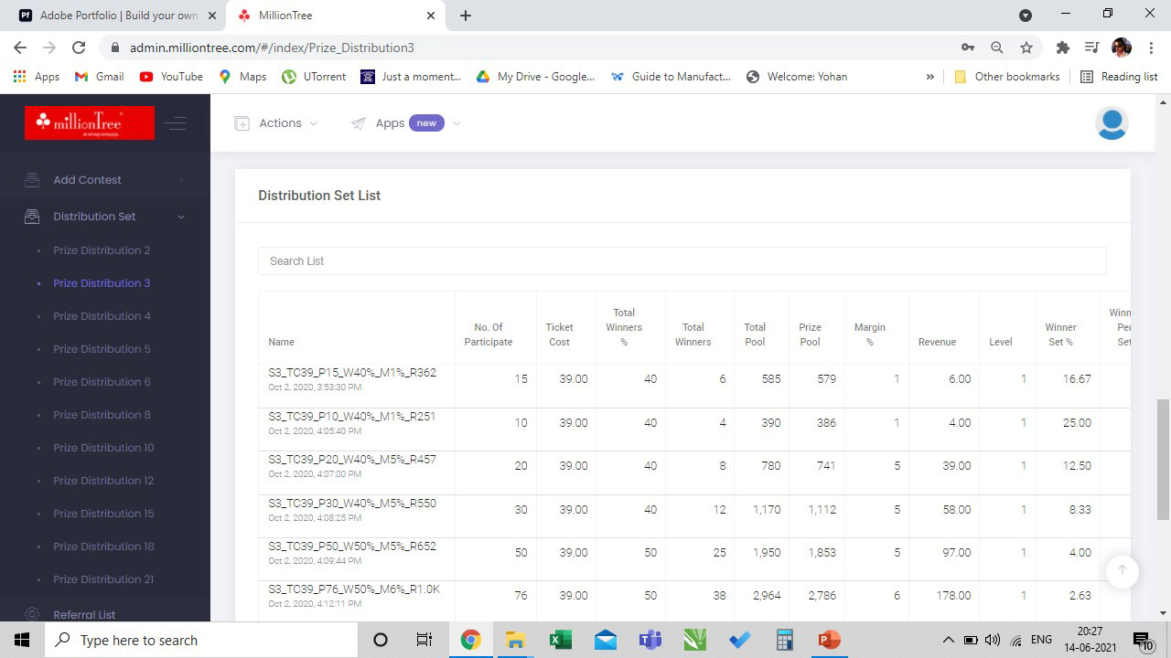
Task: Click the page vertical scrollbar thumb
Action: (1164, 459)
